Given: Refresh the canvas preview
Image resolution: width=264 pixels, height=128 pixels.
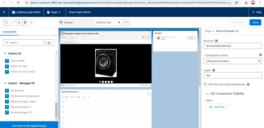Looking at the screenshot, I should [126, 22].
